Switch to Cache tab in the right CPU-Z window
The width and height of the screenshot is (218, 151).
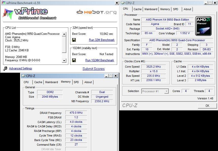(137, 9)
